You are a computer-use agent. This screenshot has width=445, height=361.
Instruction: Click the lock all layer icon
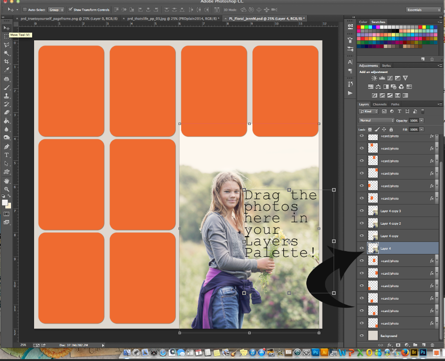391,130
